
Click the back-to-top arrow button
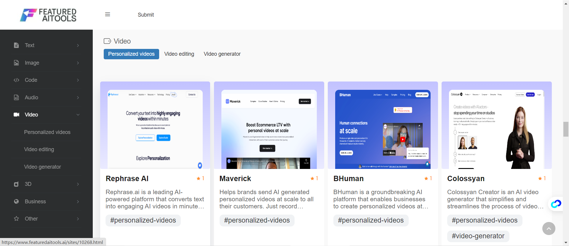(x=549, y=229)
